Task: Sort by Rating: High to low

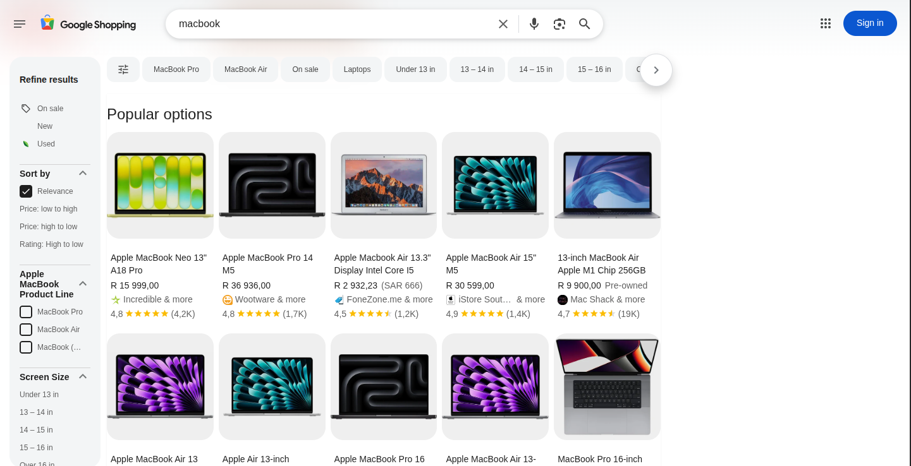Action: coord(51,244)
